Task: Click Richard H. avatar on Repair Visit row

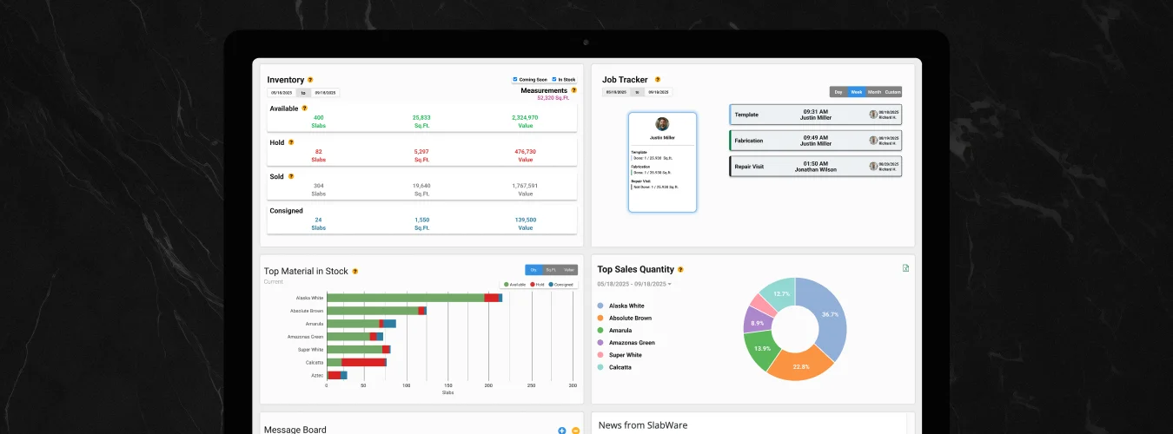Action: 873,166
